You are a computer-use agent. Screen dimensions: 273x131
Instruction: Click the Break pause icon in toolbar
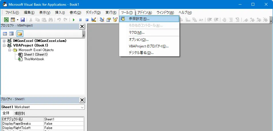pos(80,20)
